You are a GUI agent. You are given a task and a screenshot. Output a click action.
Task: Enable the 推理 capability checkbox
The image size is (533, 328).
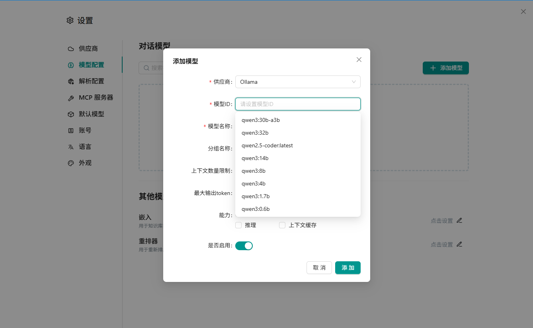pos(238,225)
